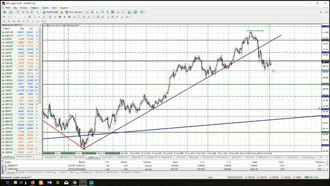Image resolution: width=330 pixels, height=186 pixels.
Task: Open the Справка menu
Action: [63, 8]
